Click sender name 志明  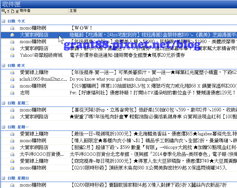tap(25, 93)
